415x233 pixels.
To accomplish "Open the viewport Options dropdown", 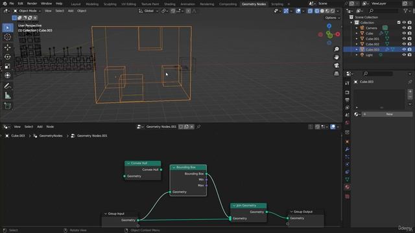I will (x=333, y=17).
